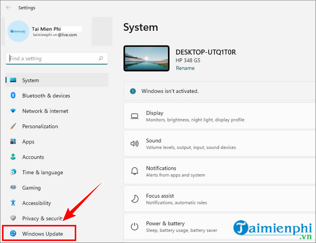Image resolution: width=316 pixels, height=243 pixels.
Task: Open Power & battery settings
Action: pos(220,226)
